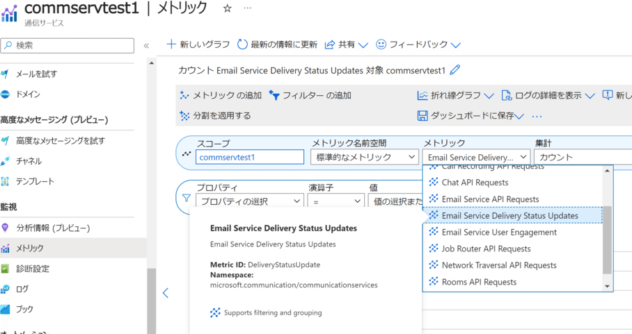Click the metric list scrollbar up arrow
632x334 pixels.
pos(607,170)
